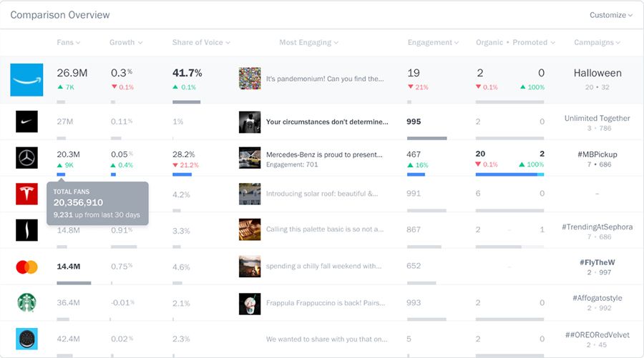
Task: Open the Oreo brand logo
Action: click(x=26, y=339)
